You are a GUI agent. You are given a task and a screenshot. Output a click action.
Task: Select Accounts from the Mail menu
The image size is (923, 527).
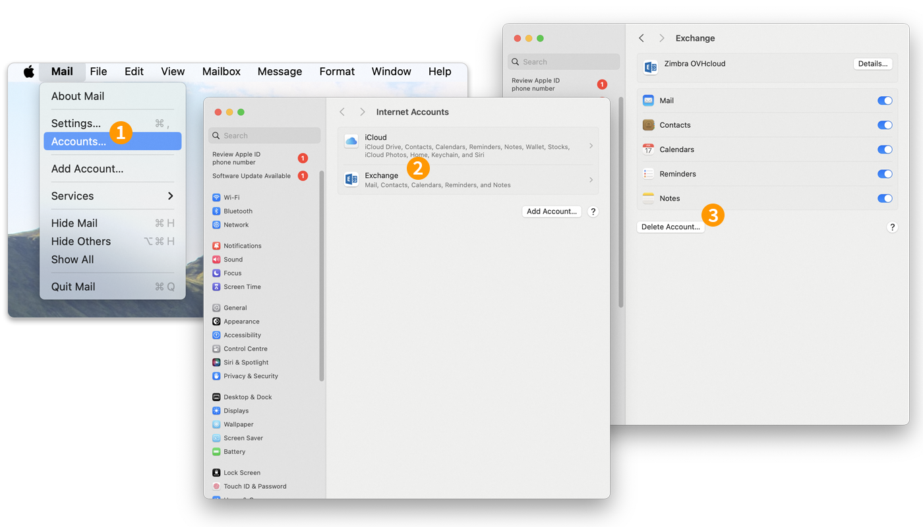(79, 141)
